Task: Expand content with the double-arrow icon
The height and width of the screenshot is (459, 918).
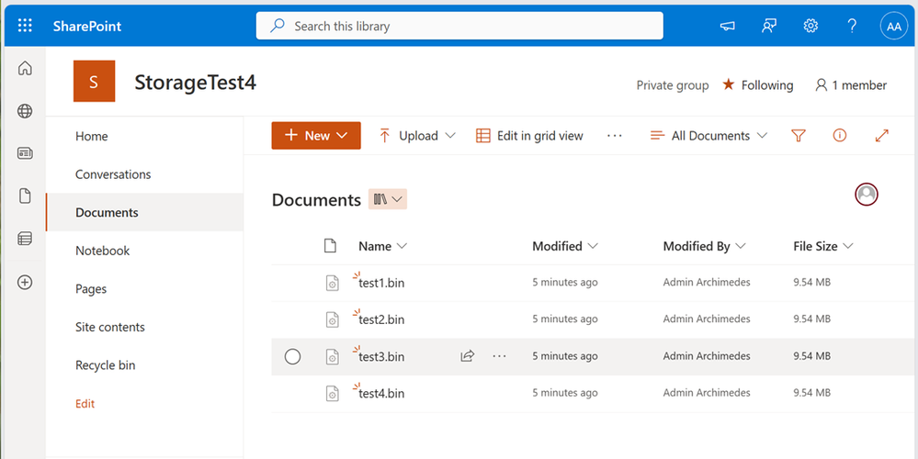Action: click(x=881, y=136)
